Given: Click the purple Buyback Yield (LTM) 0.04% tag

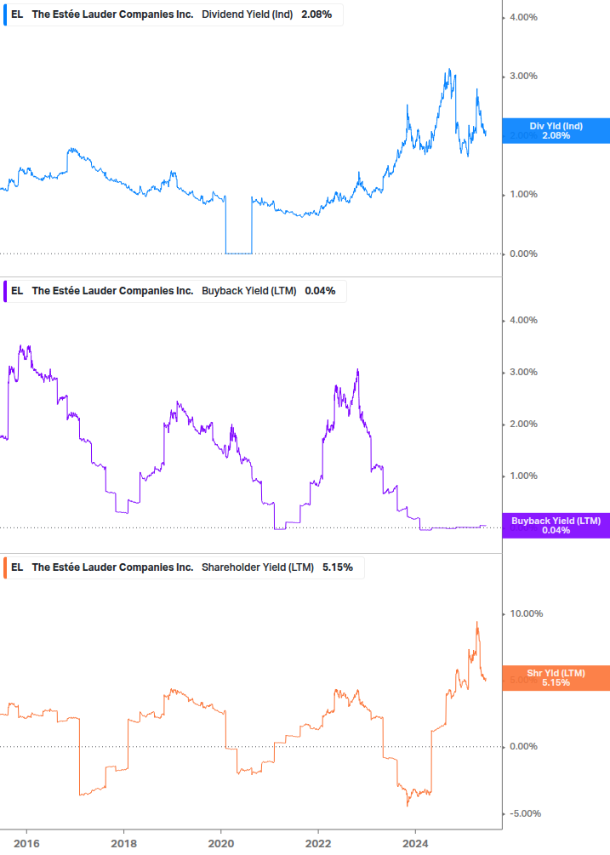Looking at the screenshot, I should (556, 526).
